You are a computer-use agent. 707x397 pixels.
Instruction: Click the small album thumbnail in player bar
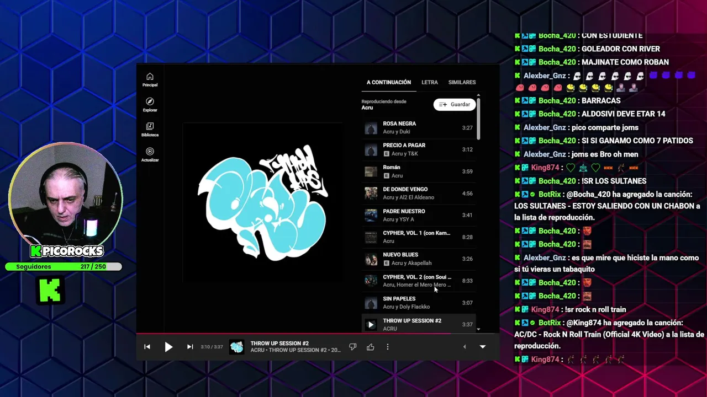point(236,347)
